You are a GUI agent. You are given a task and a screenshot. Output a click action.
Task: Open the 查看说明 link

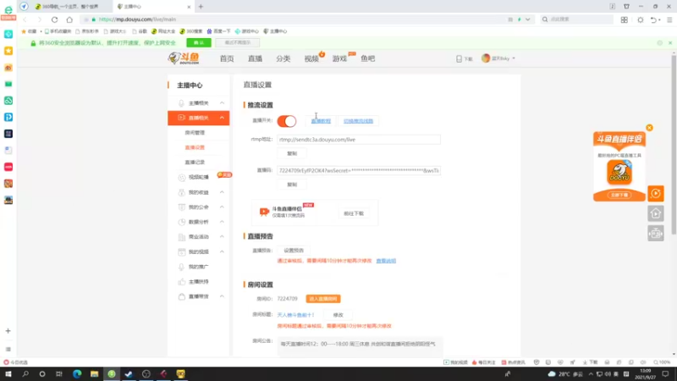(386, 261)
